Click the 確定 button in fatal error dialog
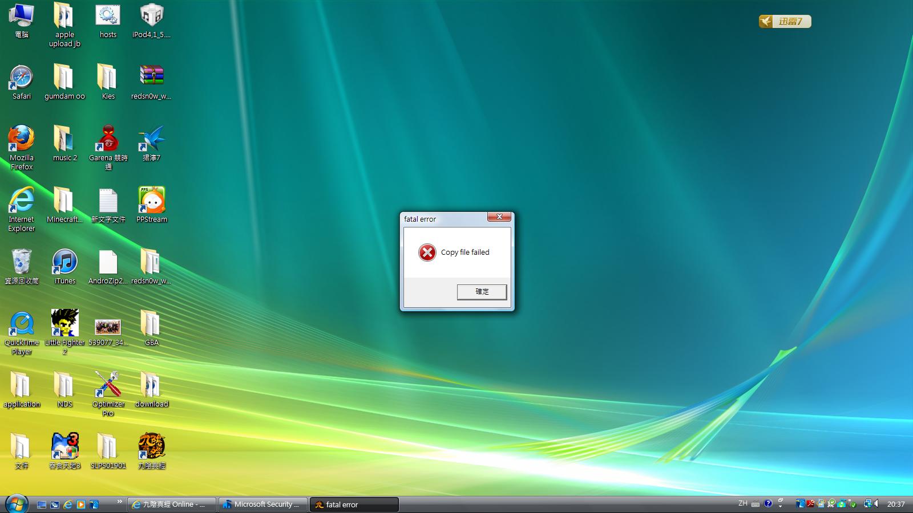 point(482,292)
